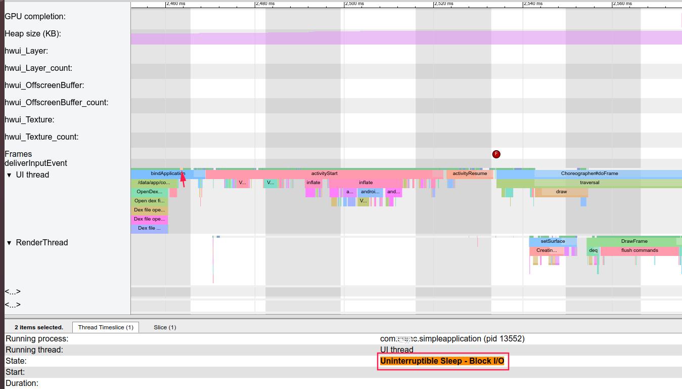Click the Creatin... slice
Viewport: 682px width, 389px height.
point(547,250)
